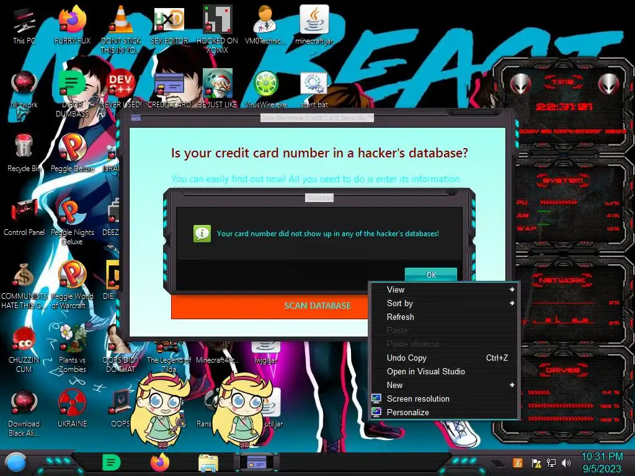This screenshot has width=635, height=476.
Task: Open the Network desktop icon
Action: 24,89
